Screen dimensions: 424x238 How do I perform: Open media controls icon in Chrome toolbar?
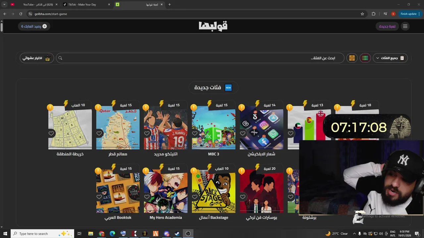pos(385,14)
